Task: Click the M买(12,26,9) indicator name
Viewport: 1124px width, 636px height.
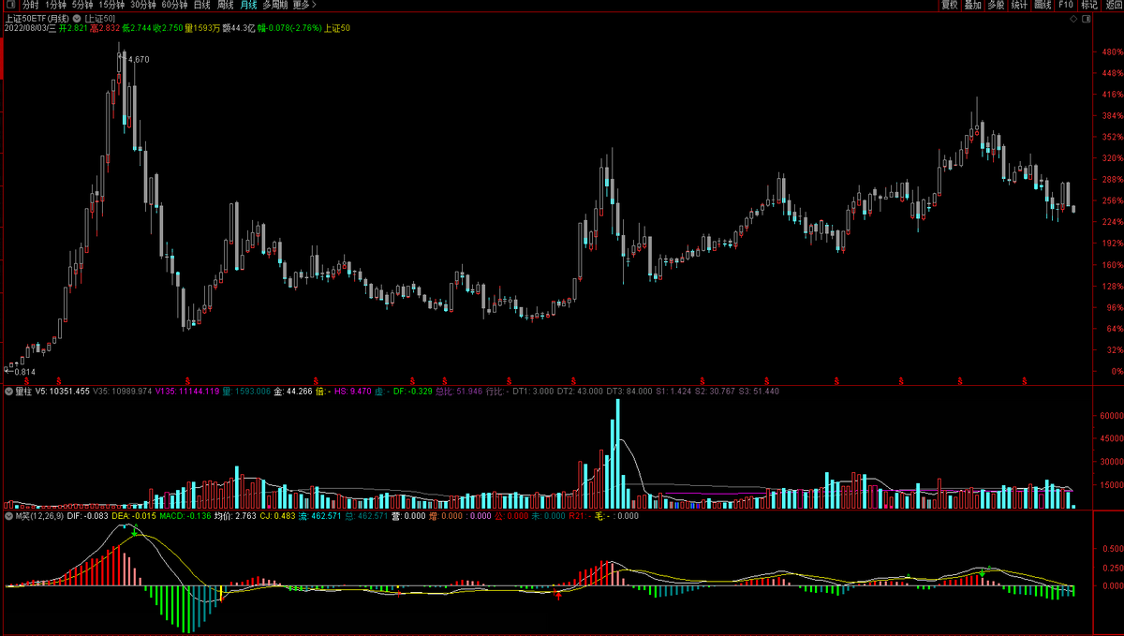Action: pyautogui.click(x=39, y=515)
